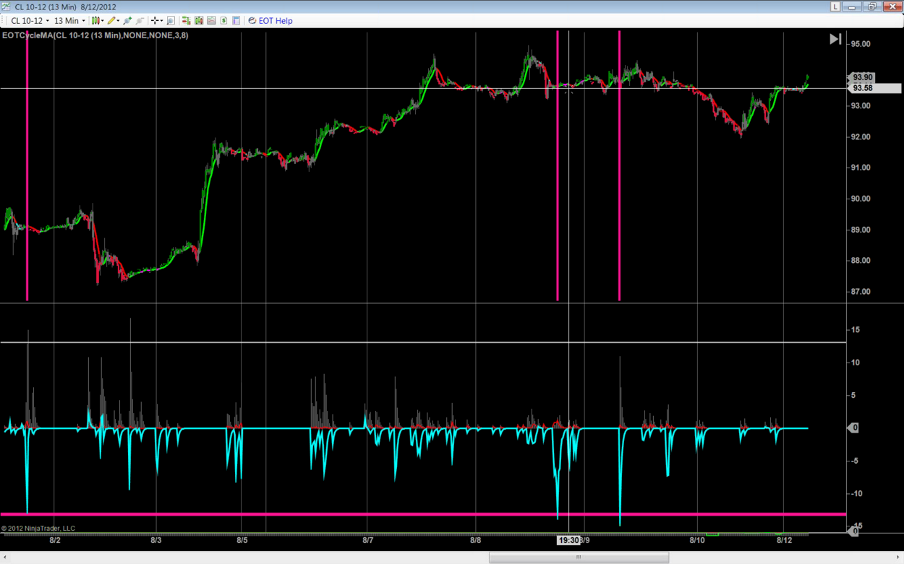This screenshot has height=564, width=904.
Task: Click the 8/12 date axis label
Action: point(784,539)
